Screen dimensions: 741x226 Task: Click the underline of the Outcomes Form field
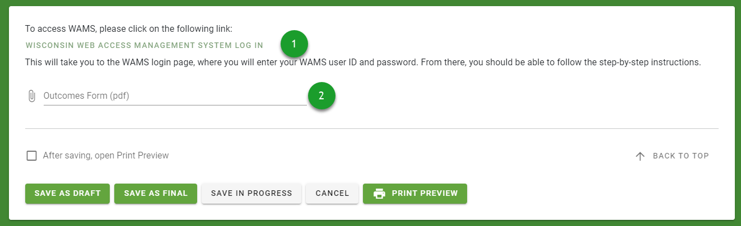tap(175, 105)
